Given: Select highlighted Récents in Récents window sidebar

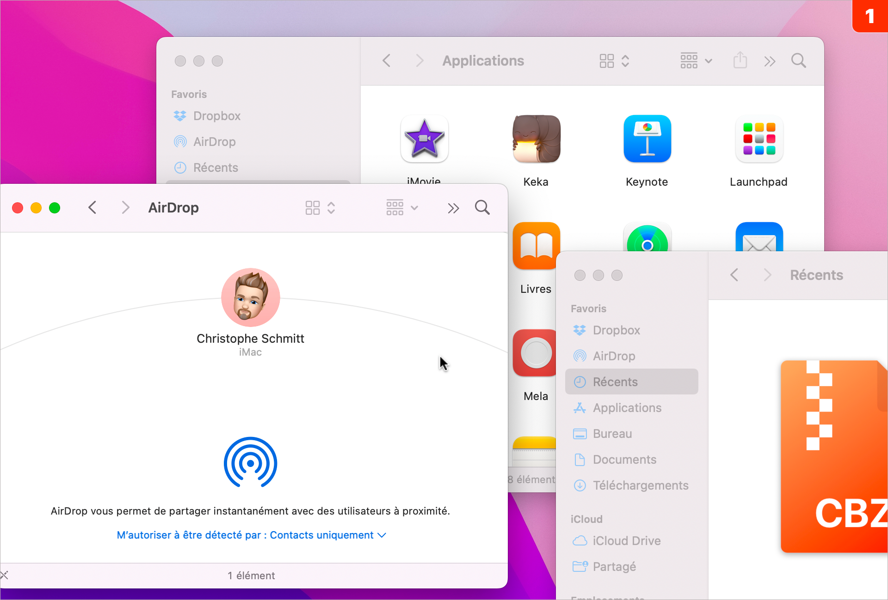Looking at the screenshot, I should pyautogui.click(x=631, y=382).
